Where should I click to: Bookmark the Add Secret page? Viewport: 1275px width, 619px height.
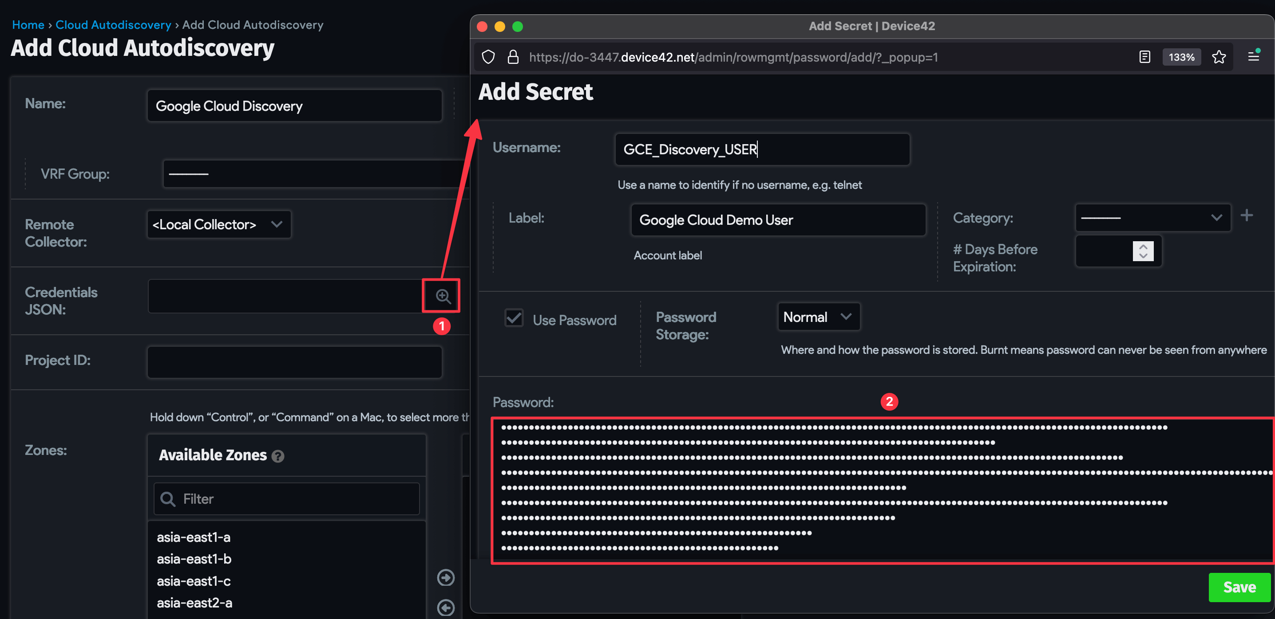[1219, 57]
